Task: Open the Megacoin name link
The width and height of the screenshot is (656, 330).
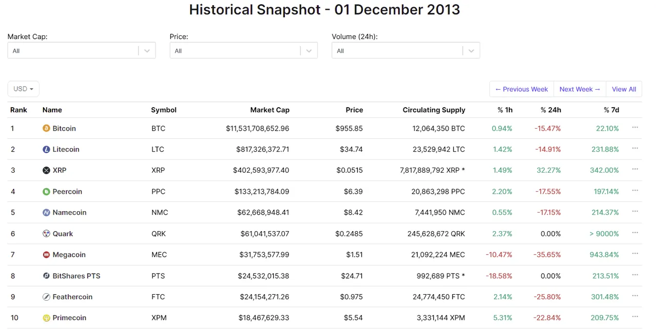Action: pyautogui.click(x=69, y=255)
